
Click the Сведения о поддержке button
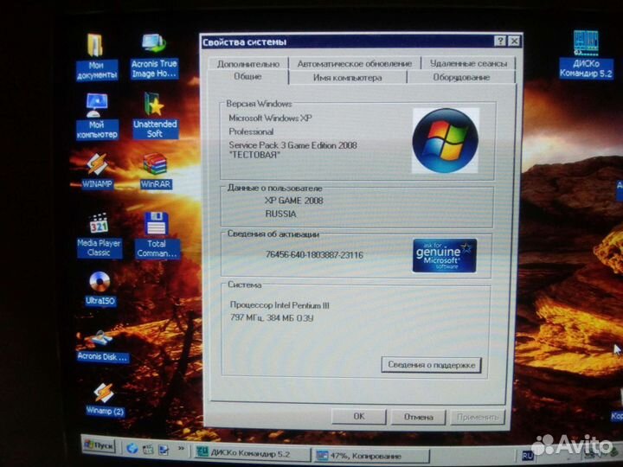point(431,365)
